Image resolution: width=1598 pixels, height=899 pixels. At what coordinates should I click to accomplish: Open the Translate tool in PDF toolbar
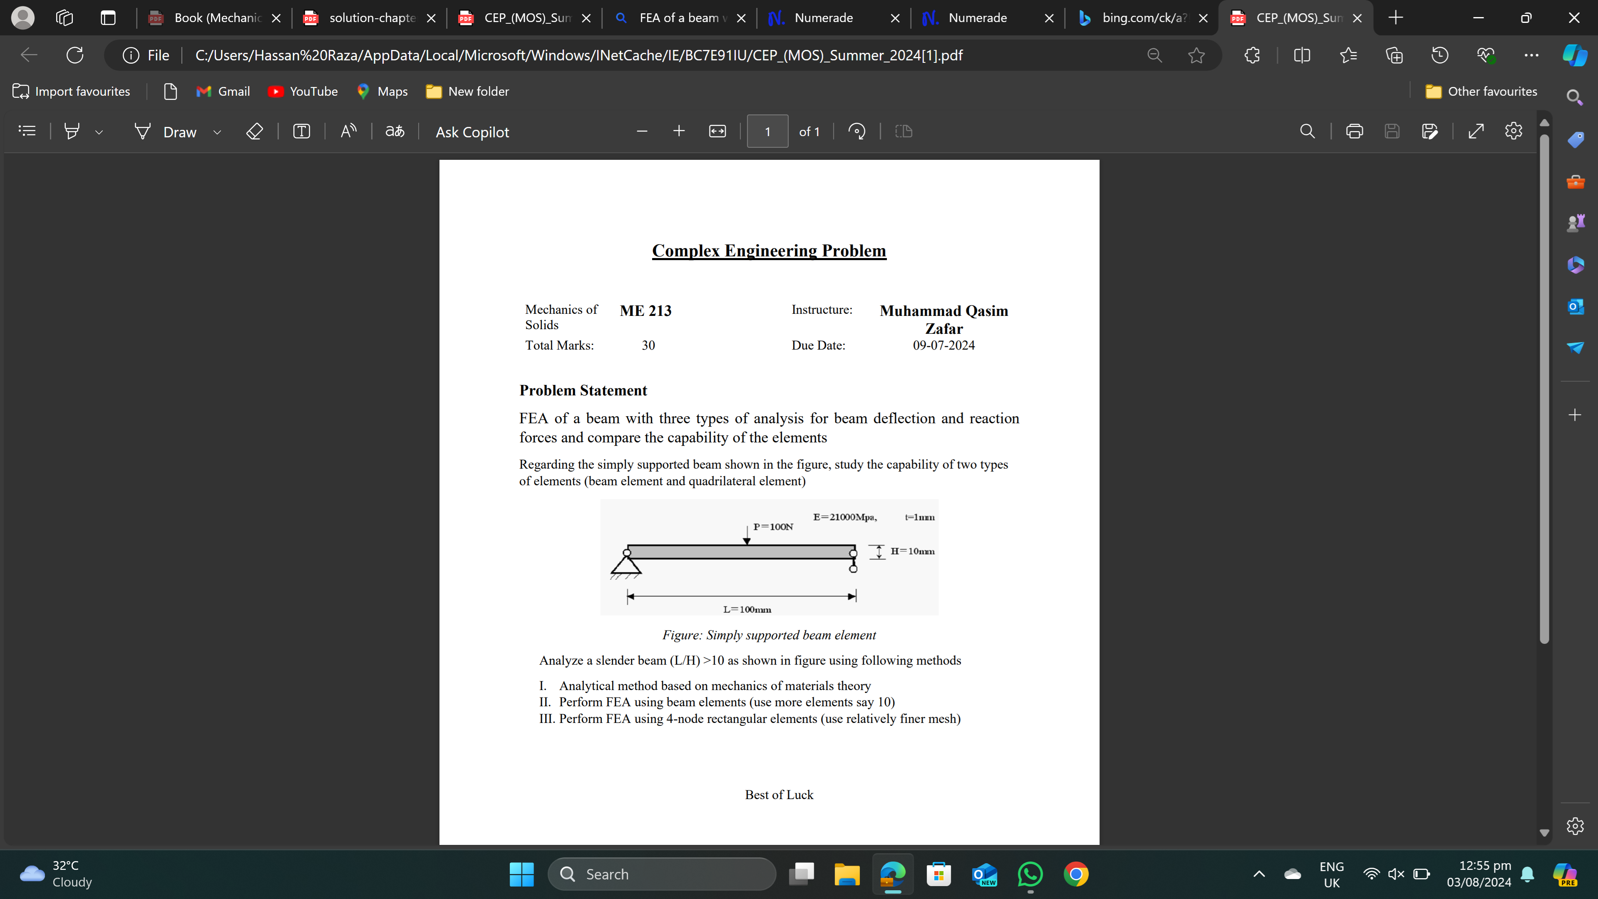[x=394, y=131]
